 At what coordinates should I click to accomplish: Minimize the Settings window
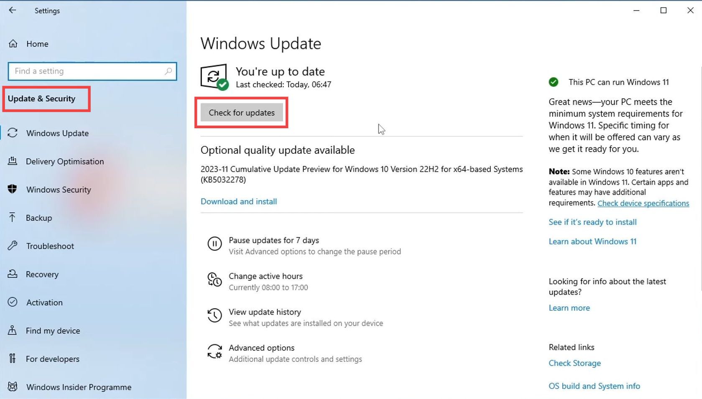pos(636,10)
